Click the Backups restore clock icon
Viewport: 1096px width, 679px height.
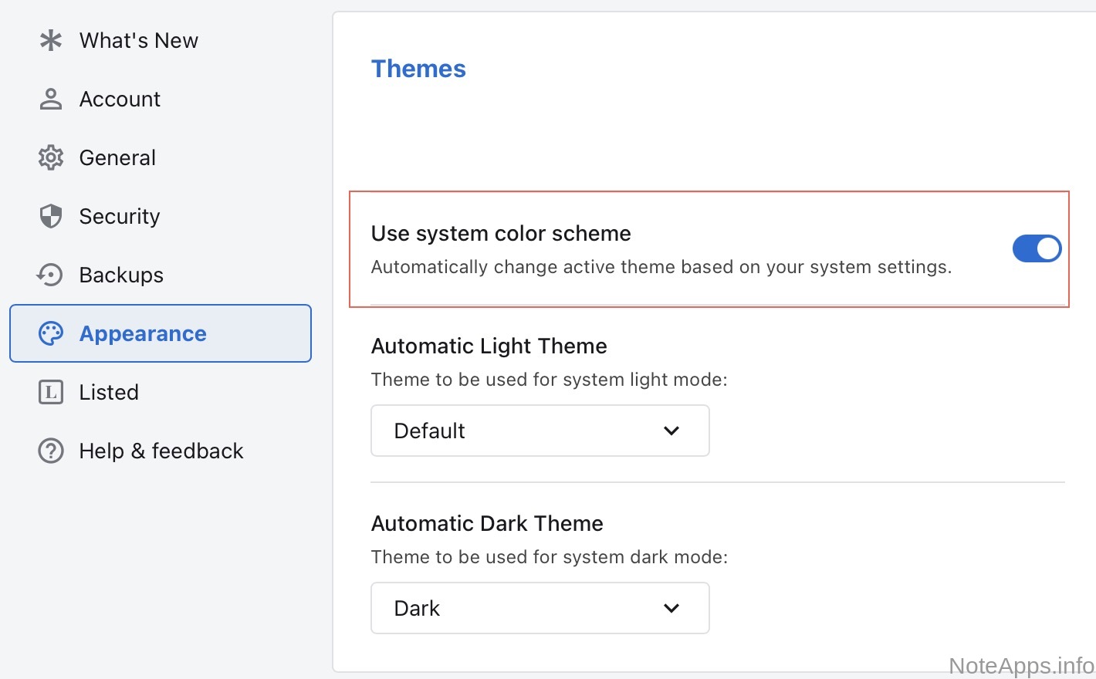51,275
